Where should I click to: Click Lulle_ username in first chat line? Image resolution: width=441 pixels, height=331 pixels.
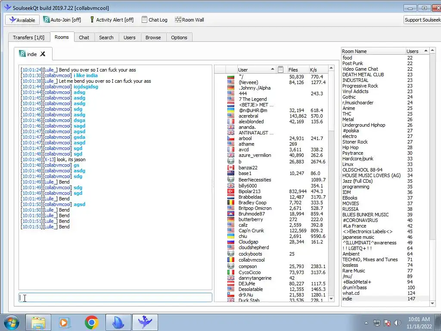coord(51,70)
